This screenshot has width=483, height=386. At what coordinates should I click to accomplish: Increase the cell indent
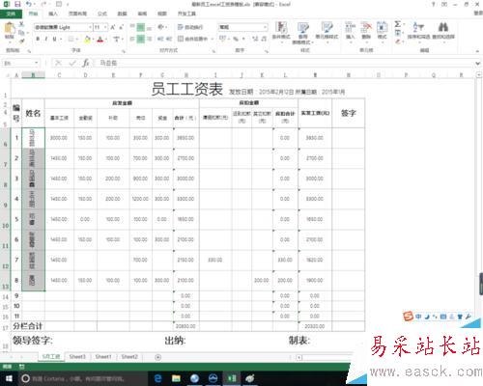169,39
